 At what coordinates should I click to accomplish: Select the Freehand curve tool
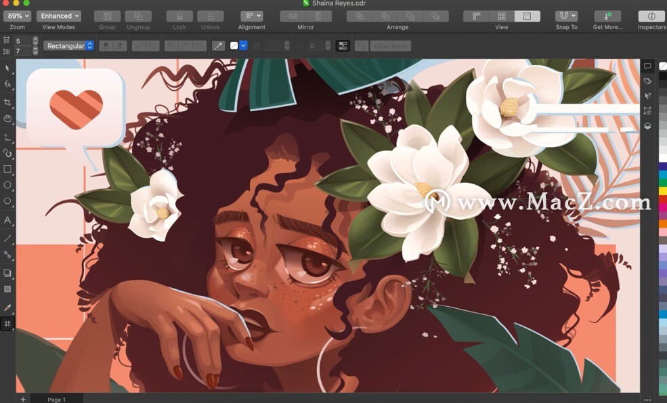(7, 137)
